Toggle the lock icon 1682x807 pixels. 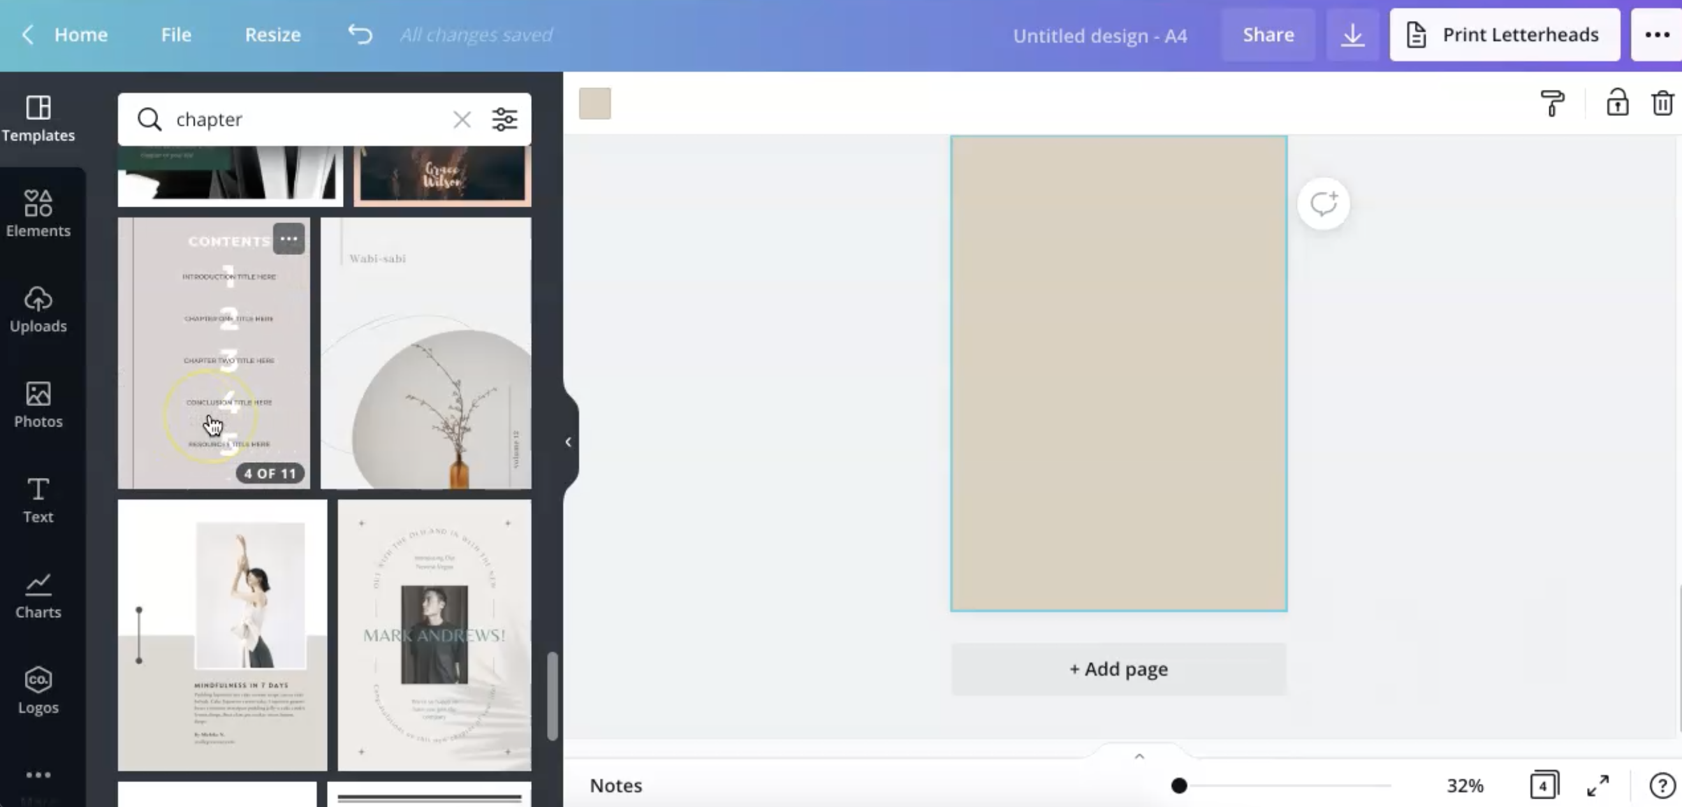tap(1617, 103)
